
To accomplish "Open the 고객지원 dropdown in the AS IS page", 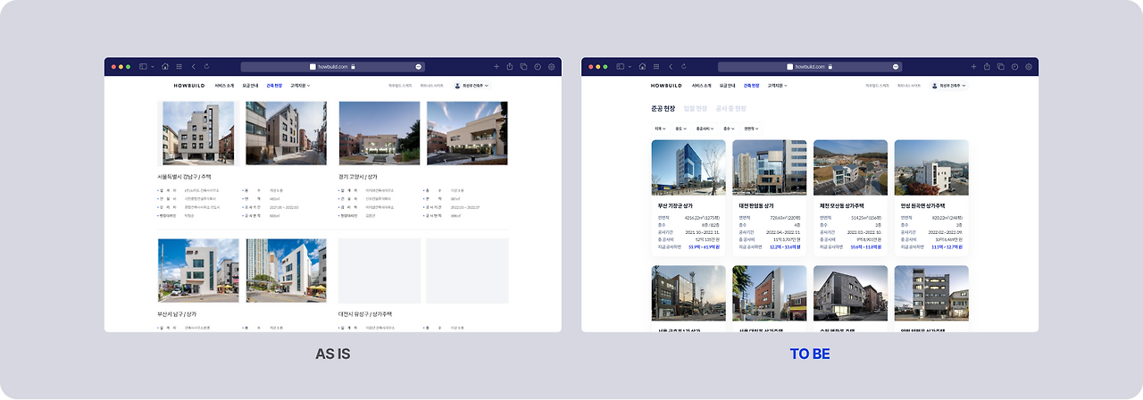I will [x=300, y=86].
